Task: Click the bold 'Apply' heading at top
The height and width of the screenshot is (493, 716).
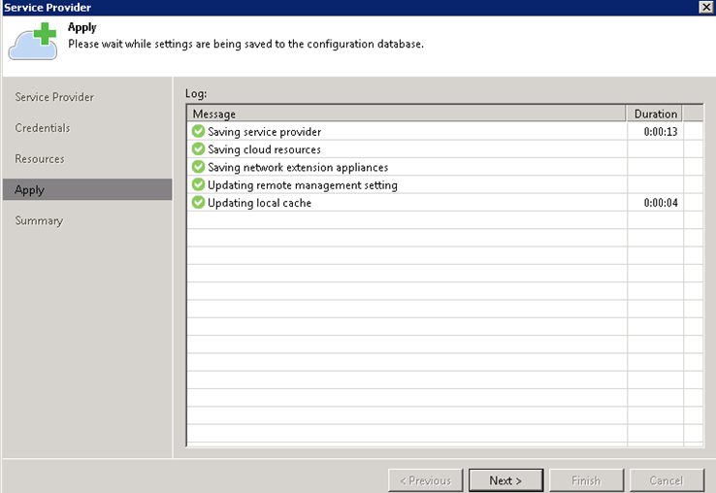Action: click(82, 27)
